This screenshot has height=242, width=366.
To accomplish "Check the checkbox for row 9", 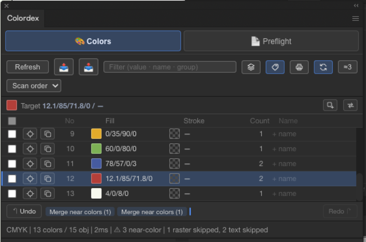I will point(12,134).
